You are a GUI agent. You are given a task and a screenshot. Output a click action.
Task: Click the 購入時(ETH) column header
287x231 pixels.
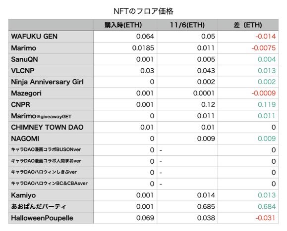pyautogui.click(x=123, y=25)
